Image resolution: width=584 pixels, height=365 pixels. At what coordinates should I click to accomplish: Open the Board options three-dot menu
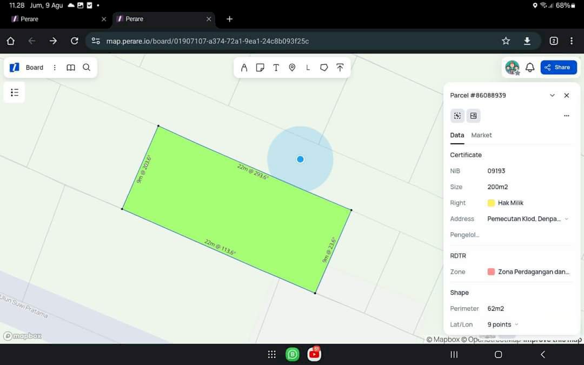coord(55,68)
